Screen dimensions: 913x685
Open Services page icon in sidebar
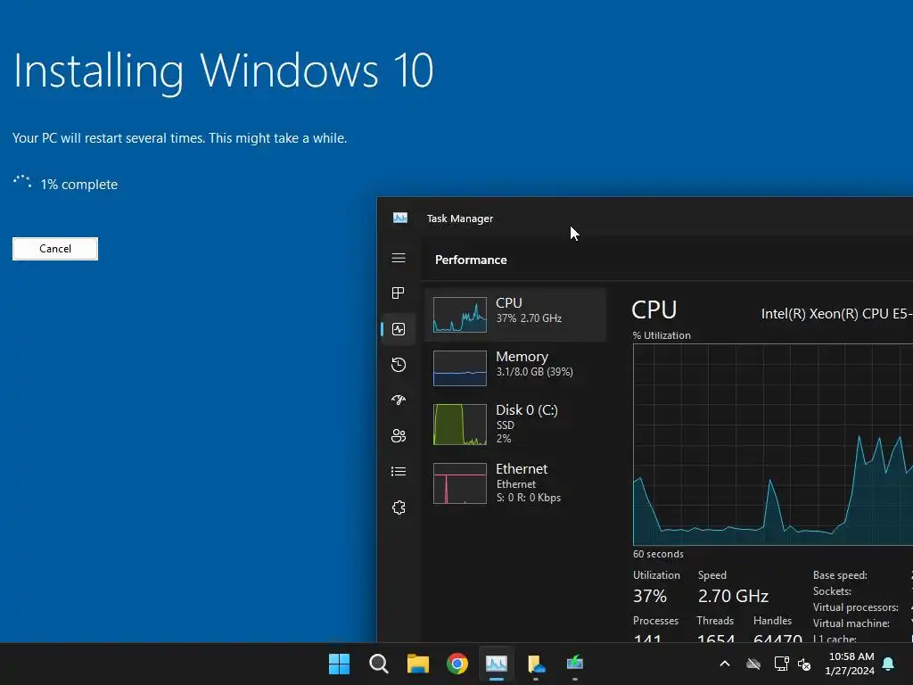click(399, 508)
